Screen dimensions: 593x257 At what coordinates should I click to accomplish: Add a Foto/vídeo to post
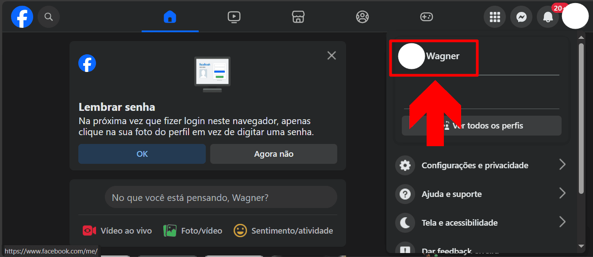193,231
